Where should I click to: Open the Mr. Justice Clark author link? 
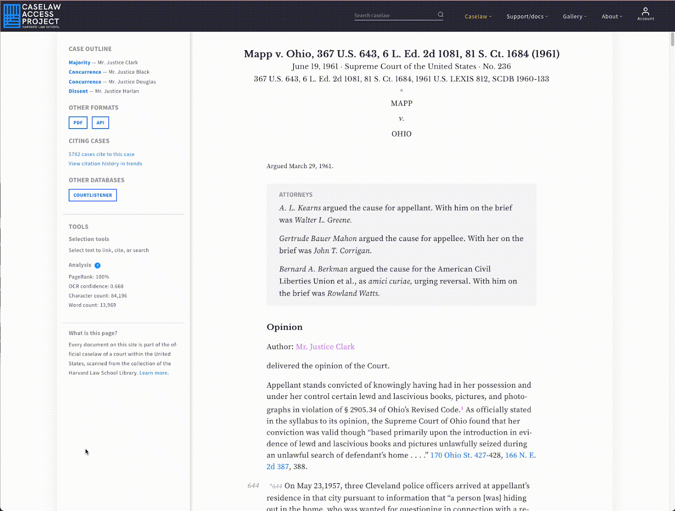(325, 347)
